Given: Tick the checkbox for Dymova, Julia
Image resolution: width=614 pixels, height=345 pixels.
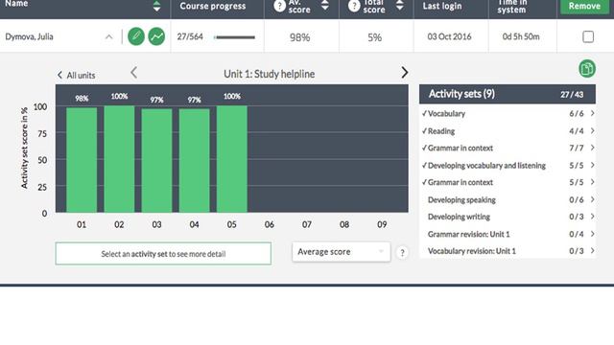Looking at the screenshot, I should [588, 36].
